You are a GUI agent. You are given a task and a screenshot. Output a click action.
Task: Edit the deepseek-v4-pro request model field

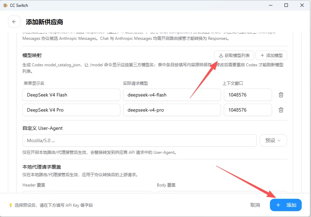pos(172,110)
